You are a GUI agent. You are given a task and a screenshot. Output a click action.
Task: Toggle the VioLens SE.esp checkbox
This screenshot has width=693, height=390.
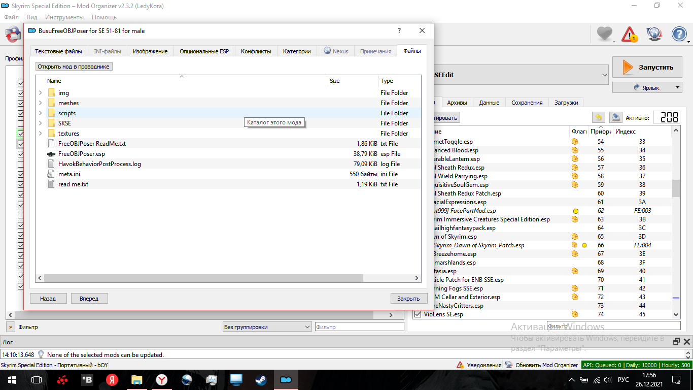click(x=418, y=314)
